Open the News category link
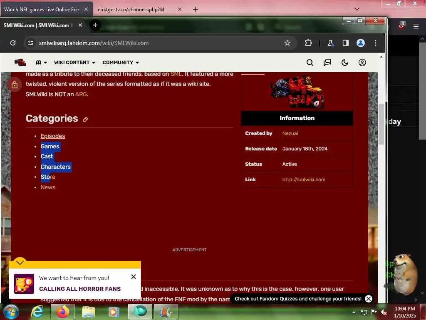 48,187
